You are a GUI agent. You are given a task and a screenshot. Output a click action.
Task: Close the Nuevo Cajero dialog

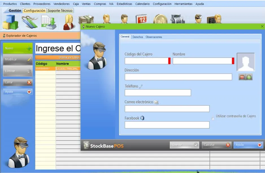(262, 26)
